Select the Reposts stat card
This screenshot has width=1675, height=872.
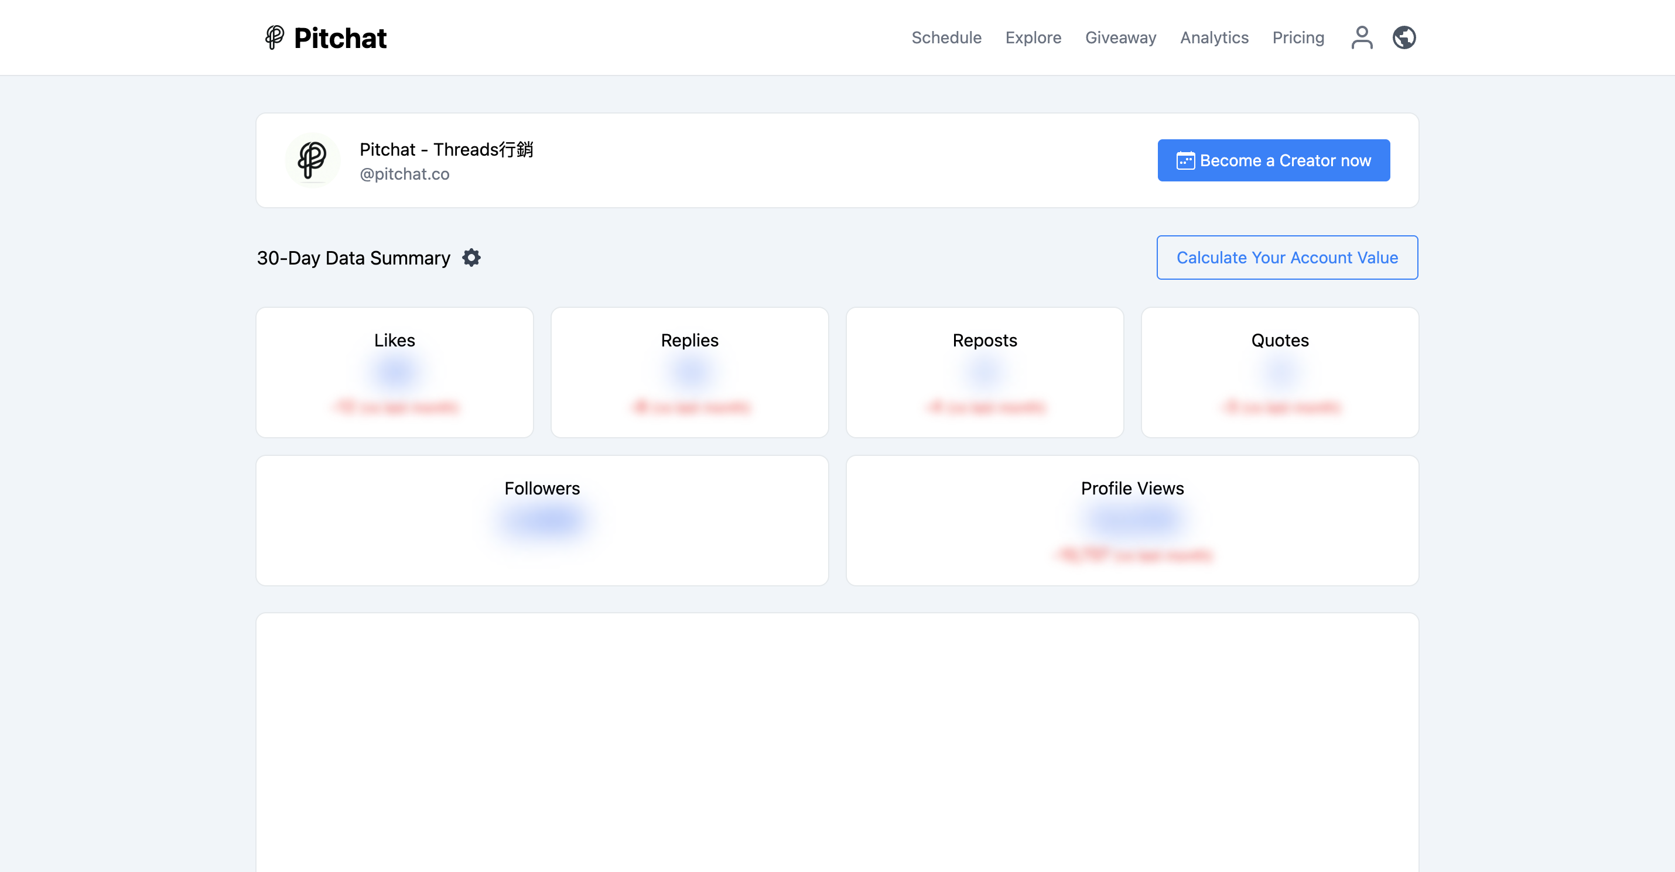point(985,372)
